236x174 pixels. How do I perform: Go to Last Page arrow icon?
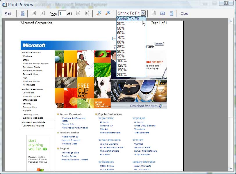pos(87,13)
